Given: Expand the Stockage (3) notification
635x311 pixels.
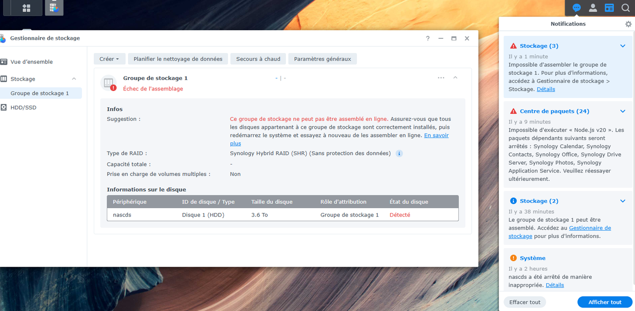Looking at the screenshot, I should coord(623,46).
